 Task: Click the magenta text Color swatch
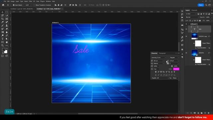tap(176, 69)
